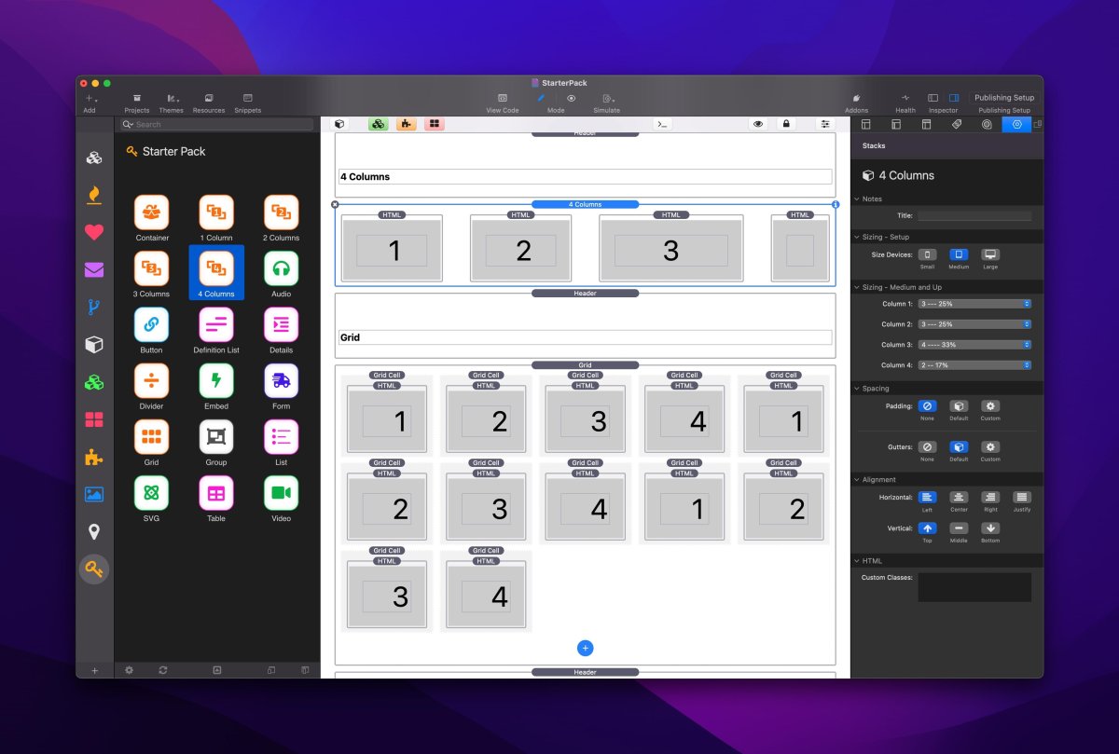Set vertical alignment to Middle
The image size is (1119, 754).
click(x=959, y=528)
